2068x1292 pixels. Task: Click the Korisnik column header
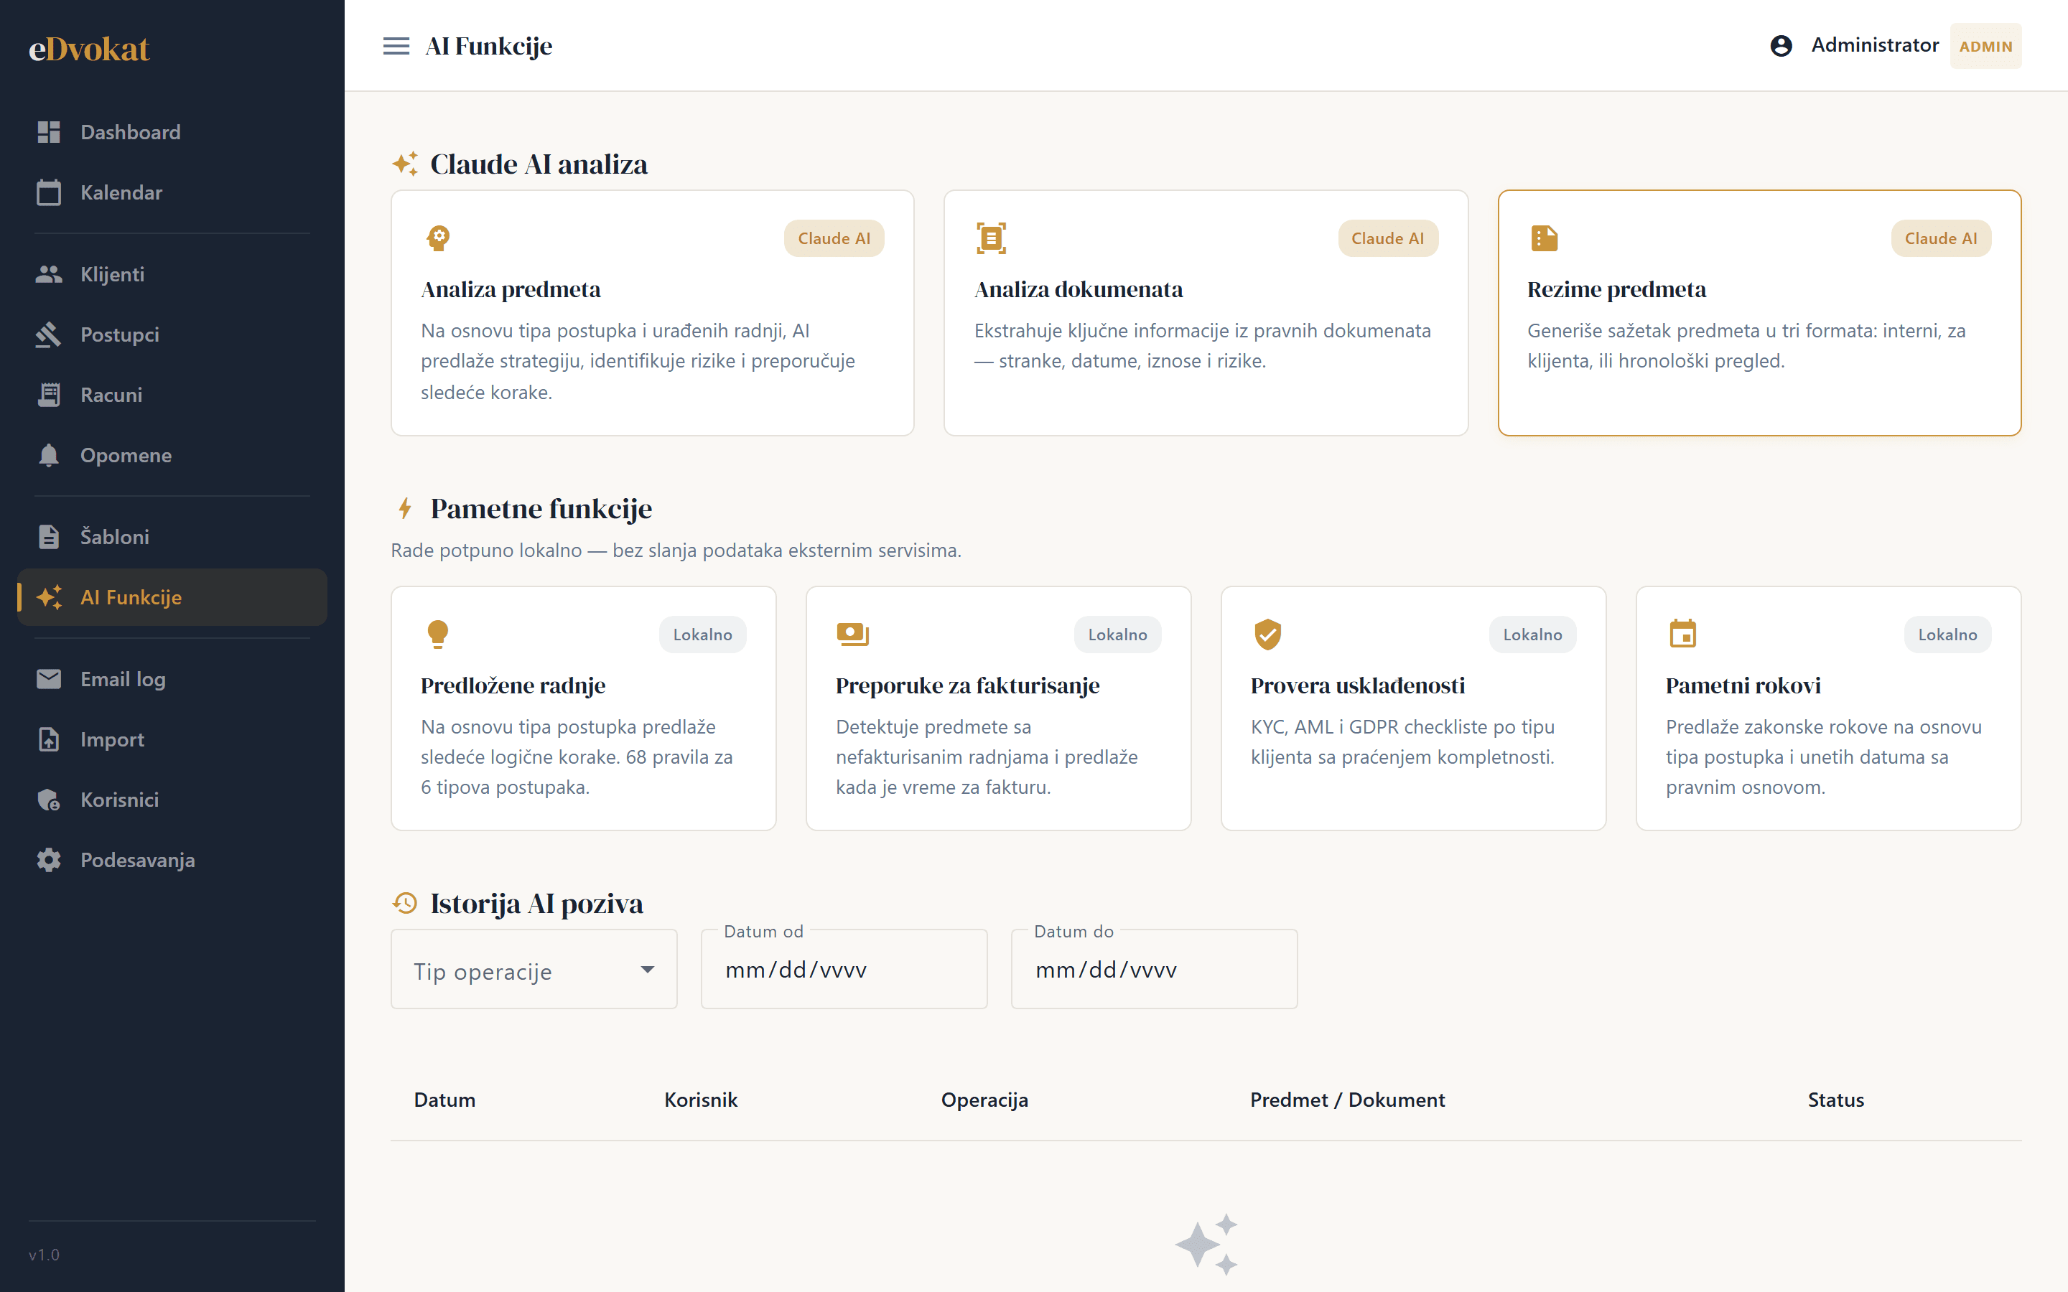[x=701, y=1100]
